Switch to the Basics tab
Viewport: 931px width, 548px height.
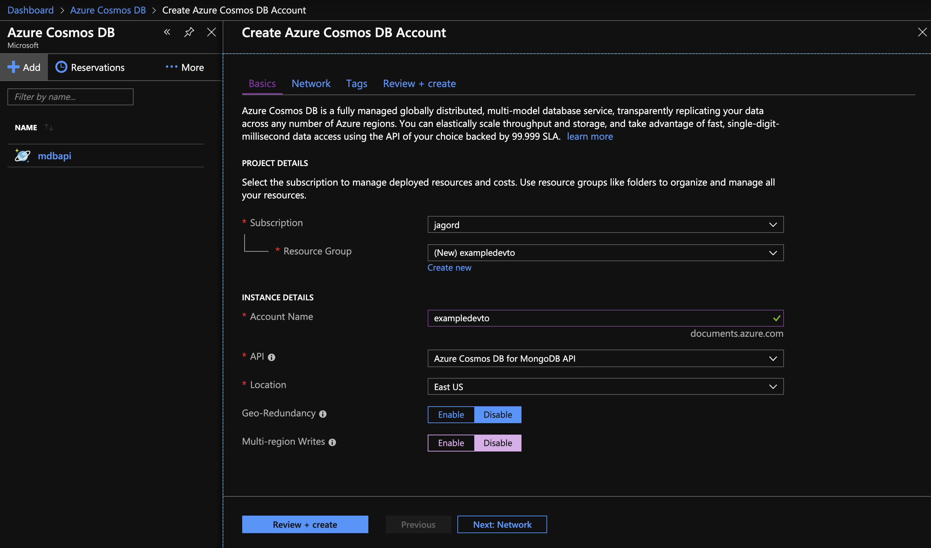pyautogui.click(x=262, y=83)
